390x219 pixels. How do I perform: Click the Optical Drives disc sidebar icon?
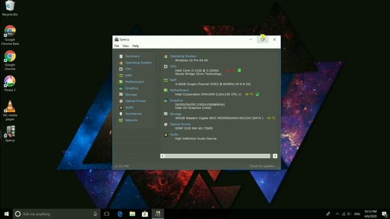coord(121,101)
